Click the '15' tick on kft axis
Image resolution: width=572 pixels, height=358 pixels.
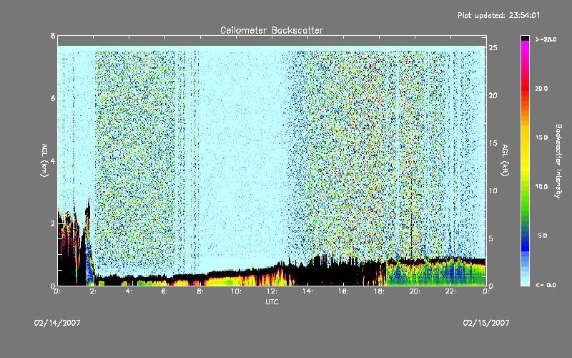coord(493,143)
